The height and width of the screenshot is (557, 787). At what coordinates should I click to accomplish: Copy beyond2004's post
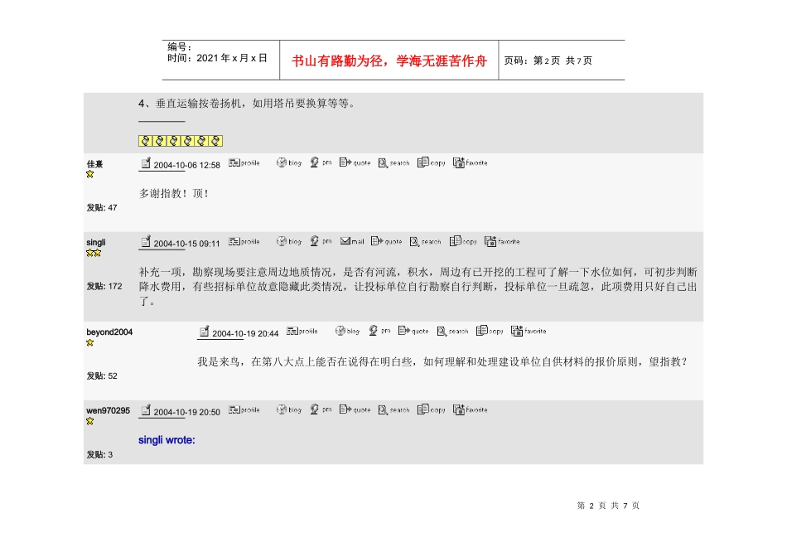(x=490, y=331)
